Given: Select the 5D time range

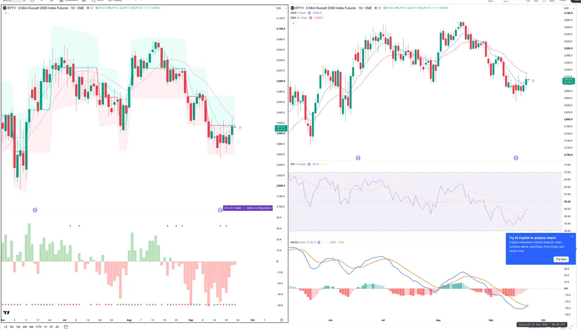Looking at the screenshot, I should [x=12, y=327].
